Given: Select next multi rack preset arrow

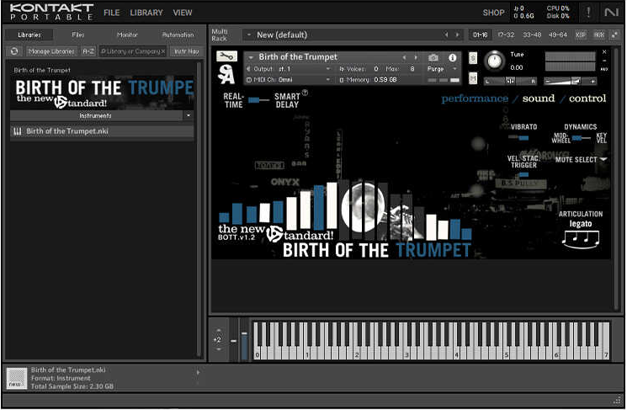Looking at the screenshot, I should pyautogui.click(x=458, y=35).
